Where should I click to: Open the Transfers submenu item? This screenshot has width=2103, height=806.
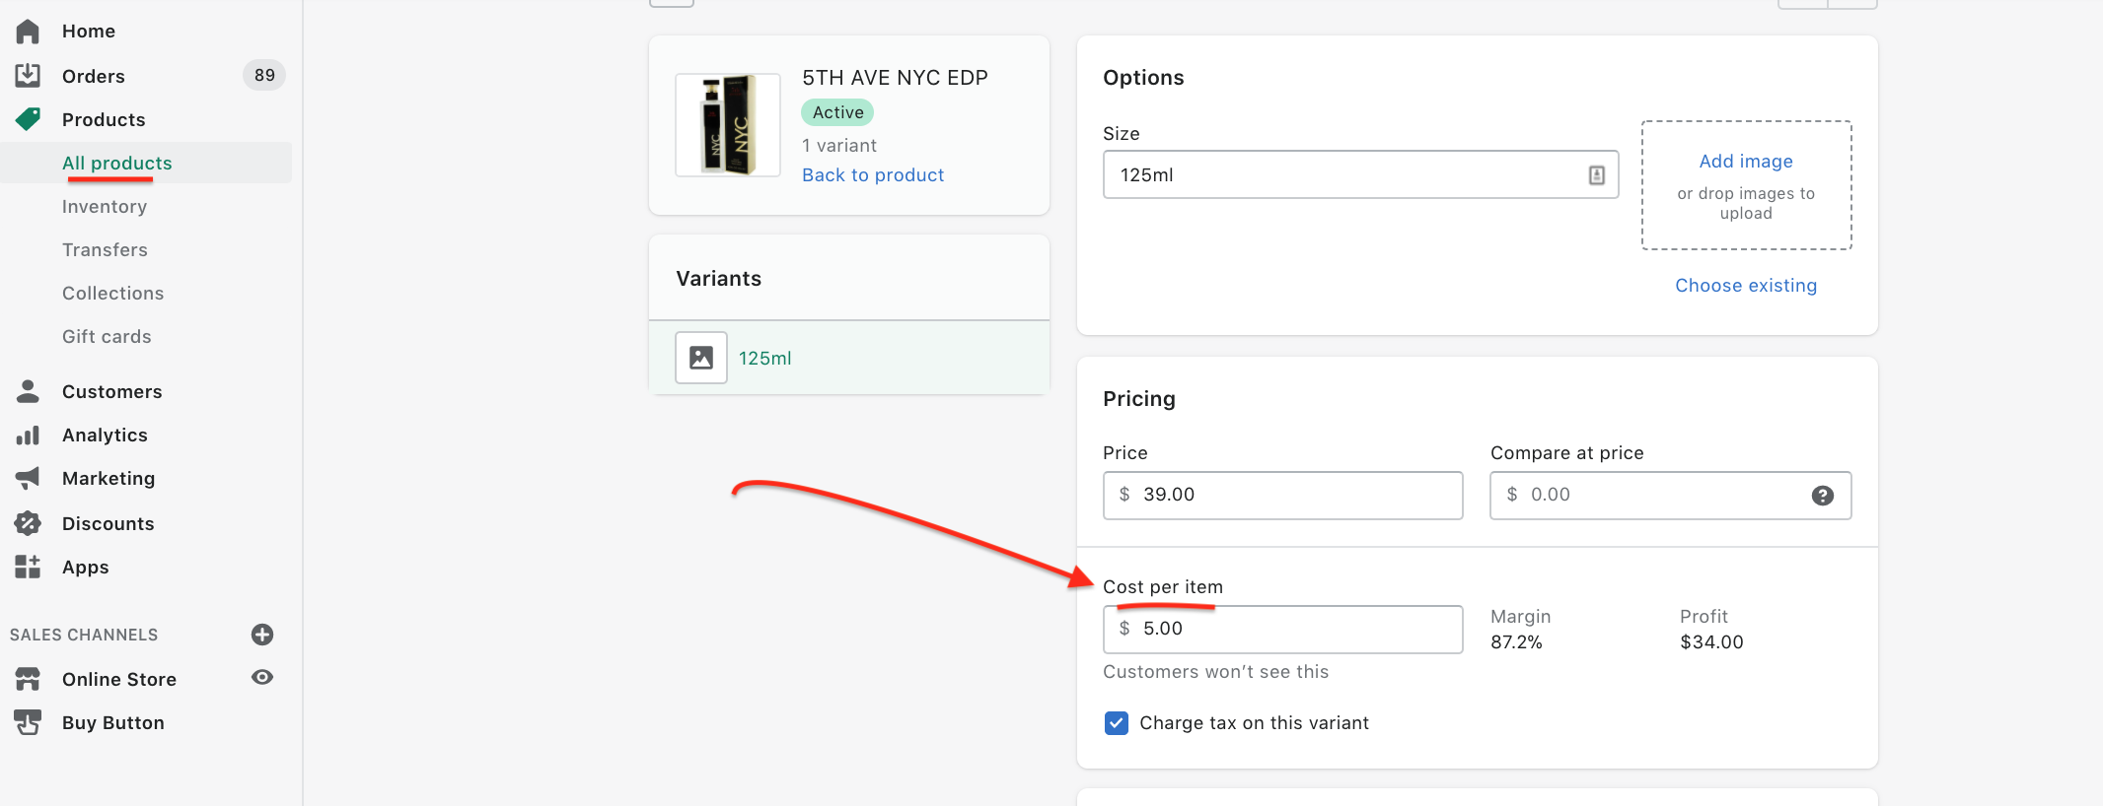click(105, 250)
